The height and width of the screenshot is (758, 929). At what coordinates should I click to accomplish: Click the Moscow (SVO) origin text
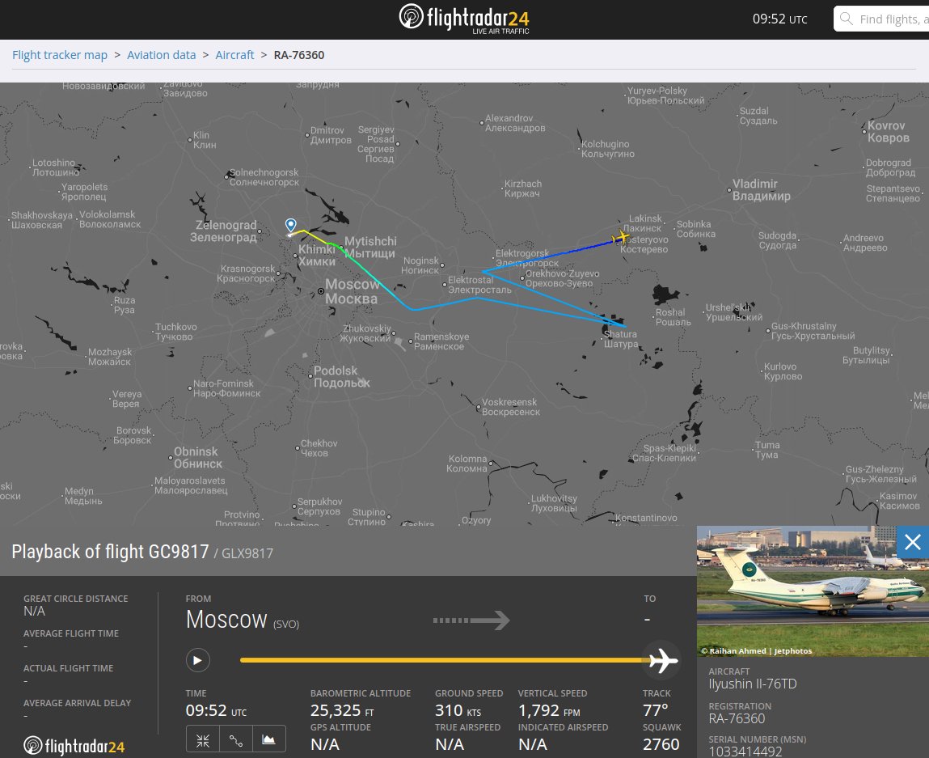[x=243, y=620]
